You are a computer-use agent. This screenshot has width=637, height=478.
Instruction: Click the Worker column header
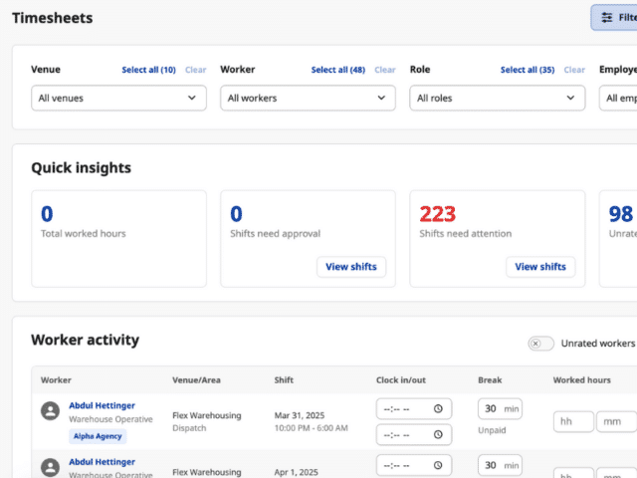(56, 380)
